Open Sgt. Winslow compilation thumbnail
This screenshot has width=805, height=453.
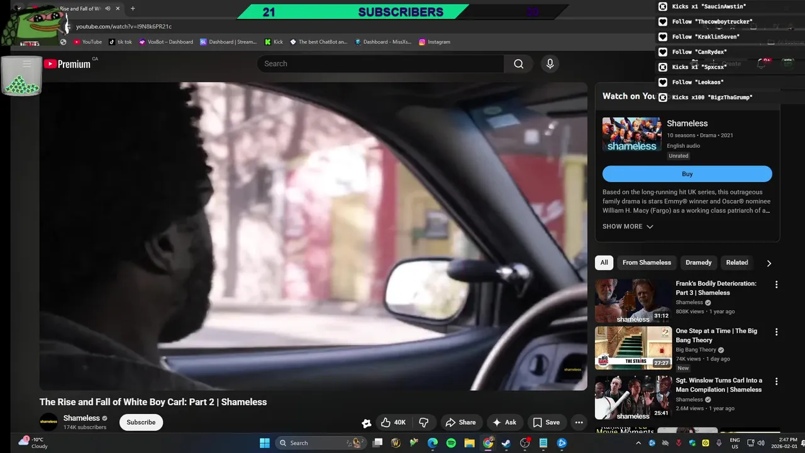(x=633, y=398)
